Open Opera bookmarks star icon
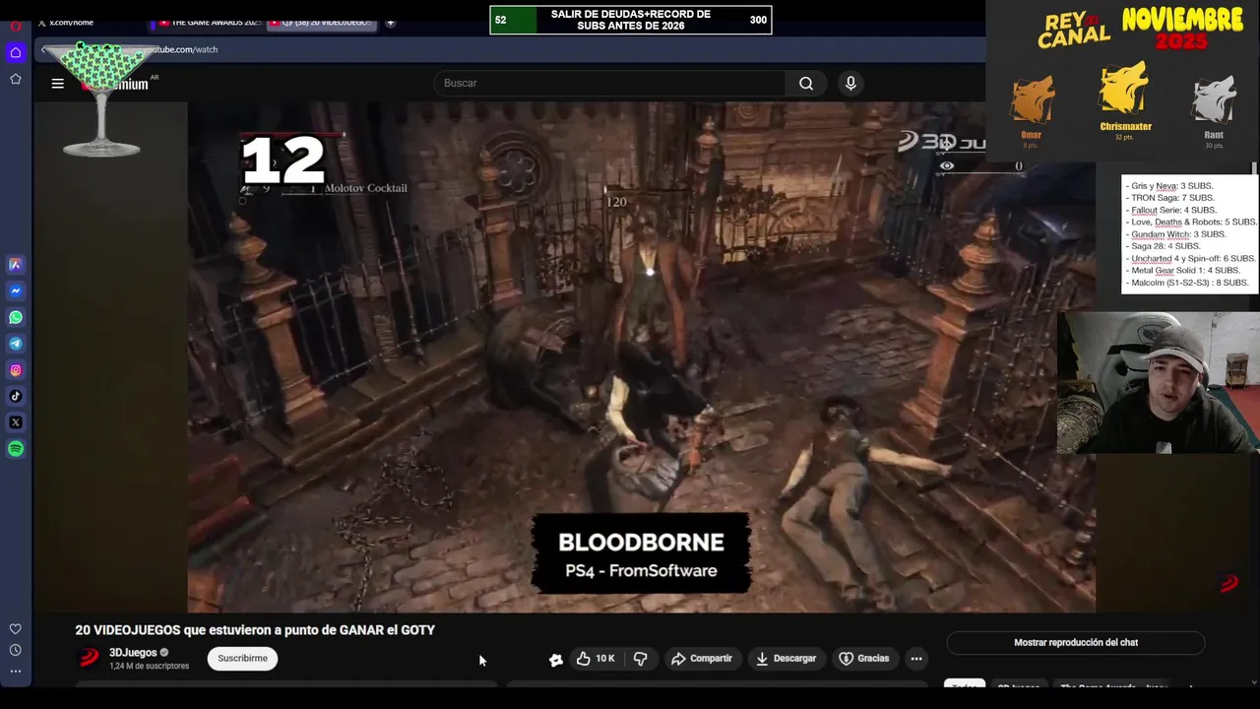Viewport: 1260px width, 709px height. (x=16, y=79)
